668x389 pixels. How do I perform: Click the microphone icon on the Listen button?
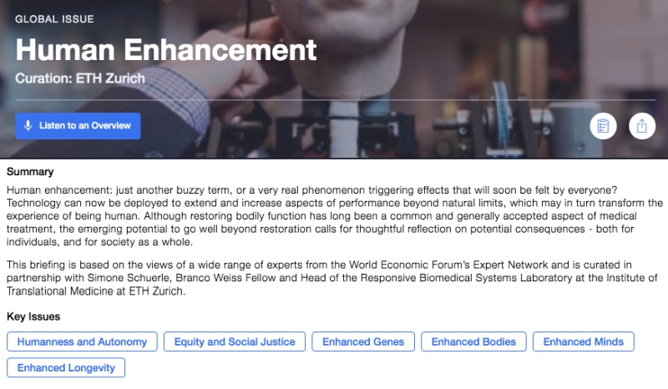pyautogui.click(x=28, y=126)
